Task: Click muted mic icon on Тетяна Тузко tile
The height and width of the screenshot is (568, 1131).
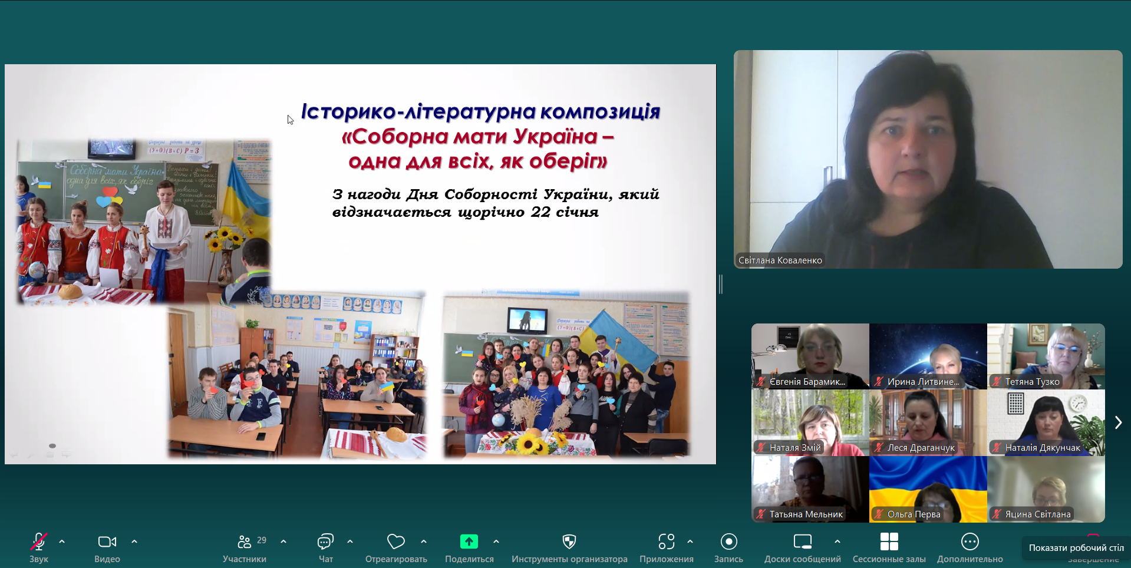Action: coord(997,382)
